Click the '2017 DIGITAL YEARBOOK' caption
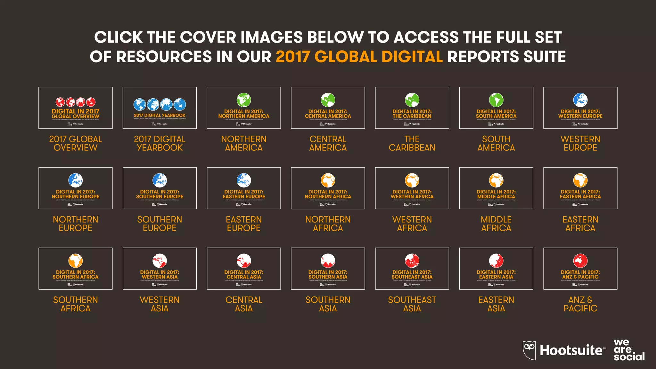 pyautogui.click(x=160, y=143)
